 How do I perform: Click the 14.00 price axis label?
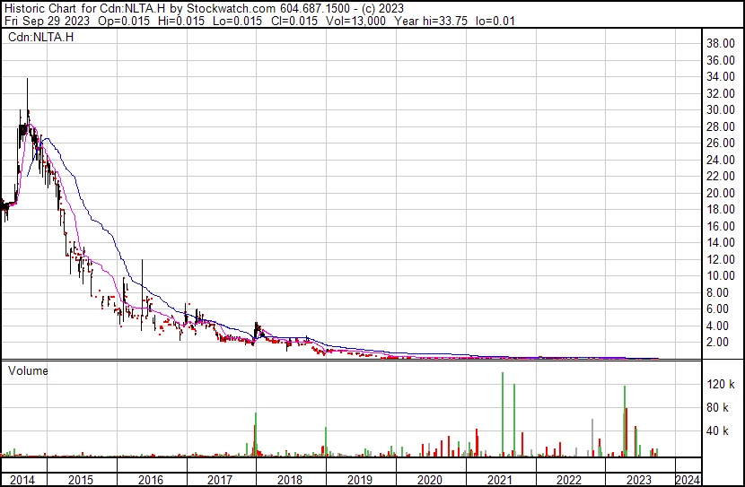[x=721, y=242]
